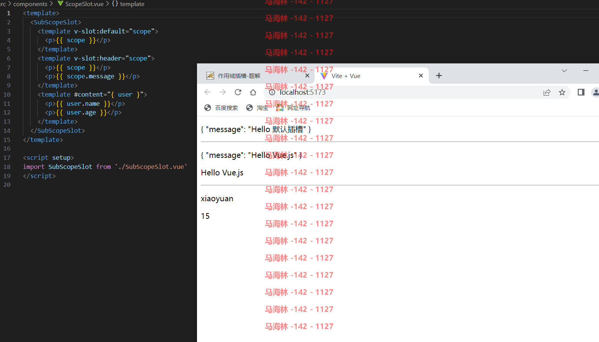
Task: View site information icon in address bar
Action: tap(272, 92)
